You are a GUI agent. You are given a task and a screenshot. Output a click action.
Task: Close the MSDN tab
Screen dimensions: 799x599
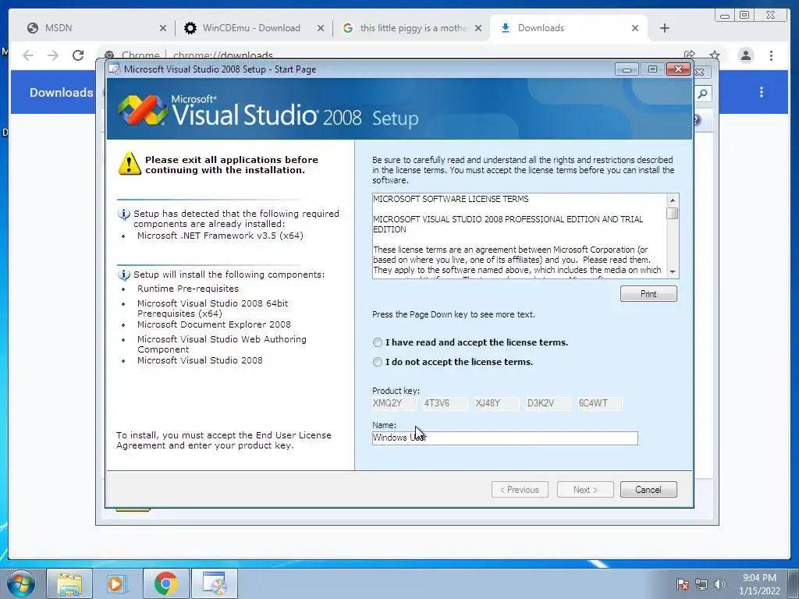pos(163,28)
